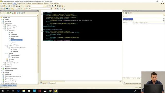This screenshot has width=165, height=93.
Task: Select the Команды tree item
Action: (x=11, y=59)
